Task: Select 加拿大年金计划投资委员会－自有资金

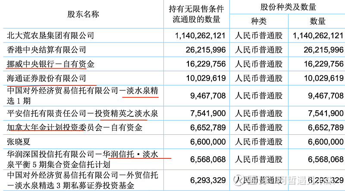Action: [x=75, y=127]
